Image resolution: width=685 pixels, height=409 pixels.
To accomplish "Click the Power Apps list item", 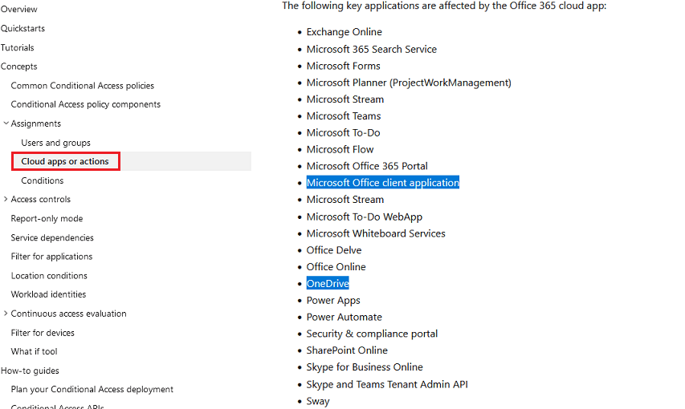I will (333, 300).
